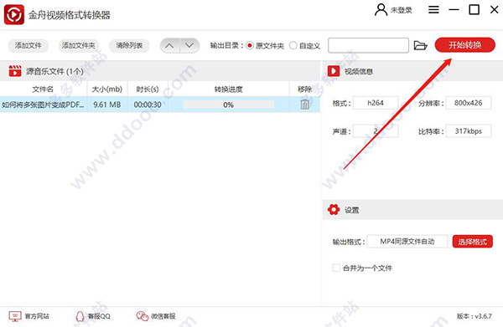Contact support via 客服QQ icon
Screen dimensions: 503x327
click(80, 316)
